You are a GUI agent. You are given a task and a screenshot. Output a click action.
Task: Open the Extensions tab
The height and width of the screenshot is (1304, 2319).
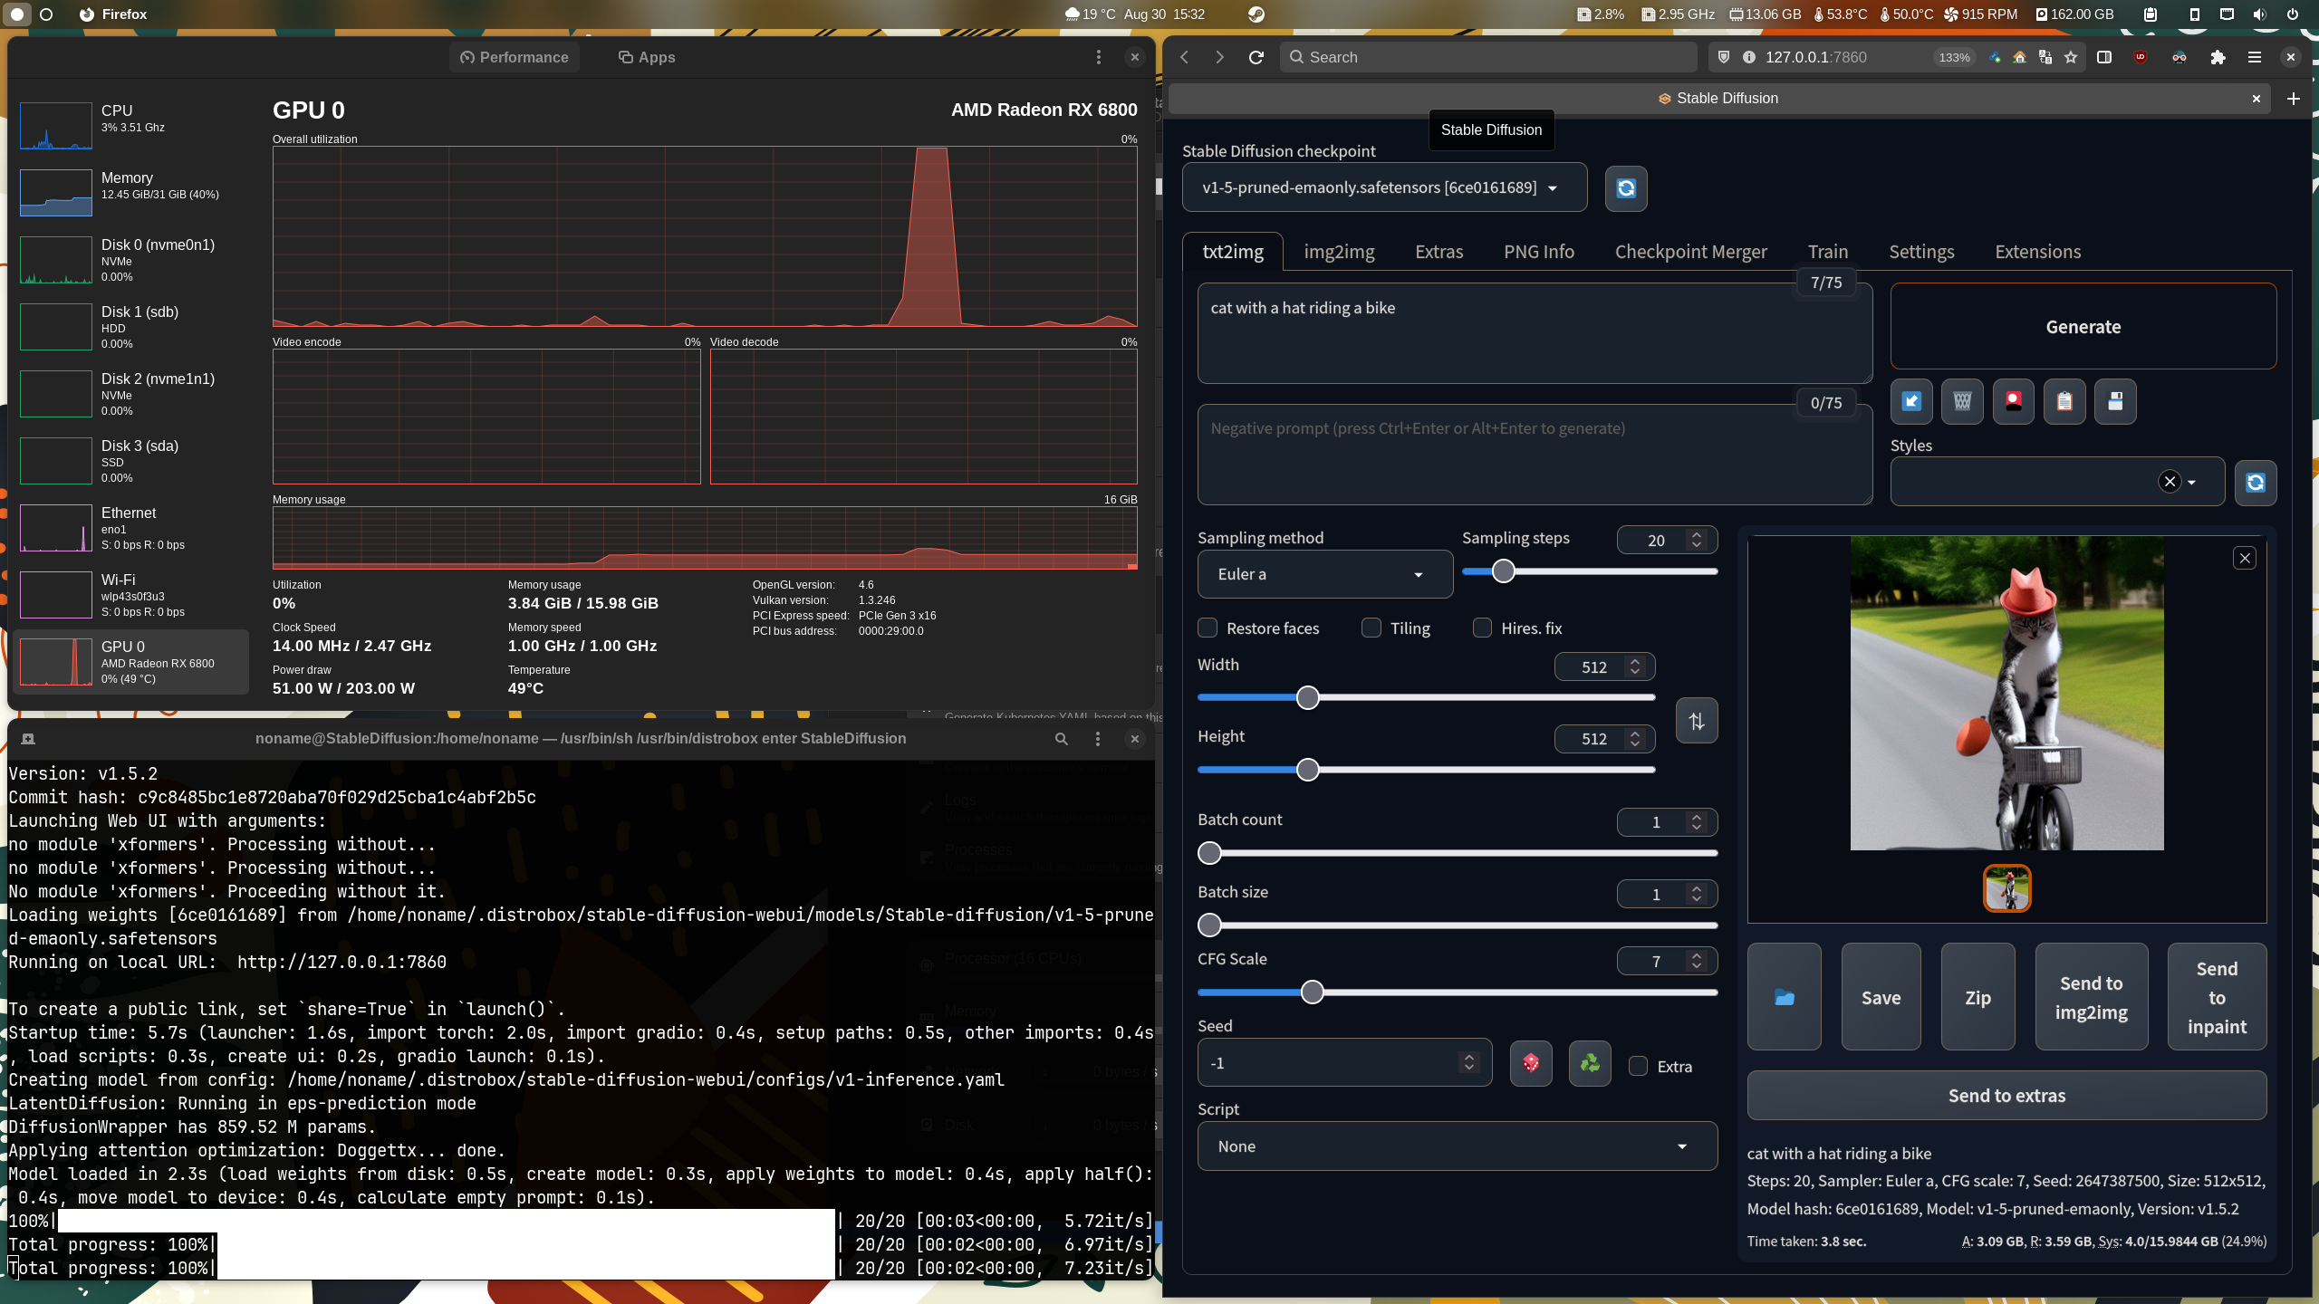pyautogui.click(x=2038, y=252)
